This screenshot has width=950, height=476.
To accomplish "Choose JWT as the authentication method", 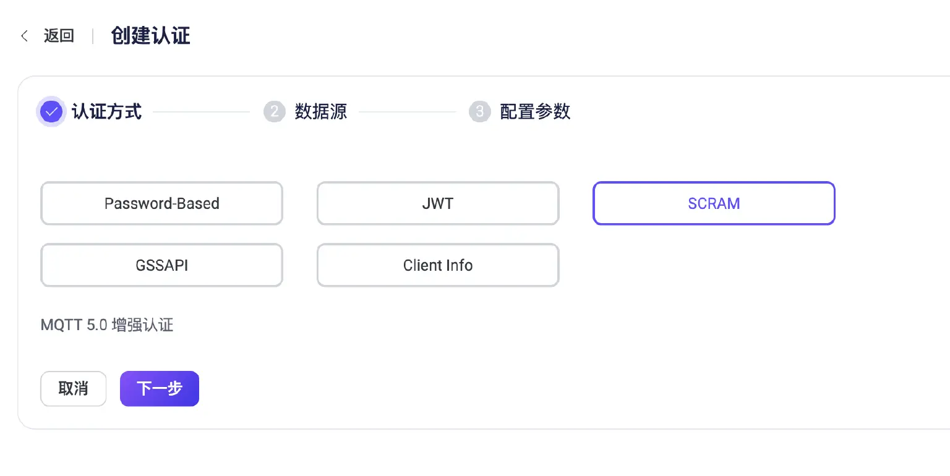I will [x=438, y=203].
